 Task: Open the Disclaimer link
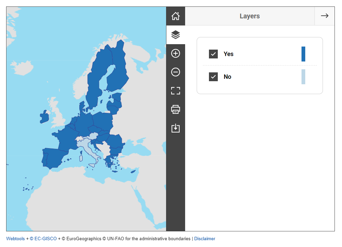[205, 239]
